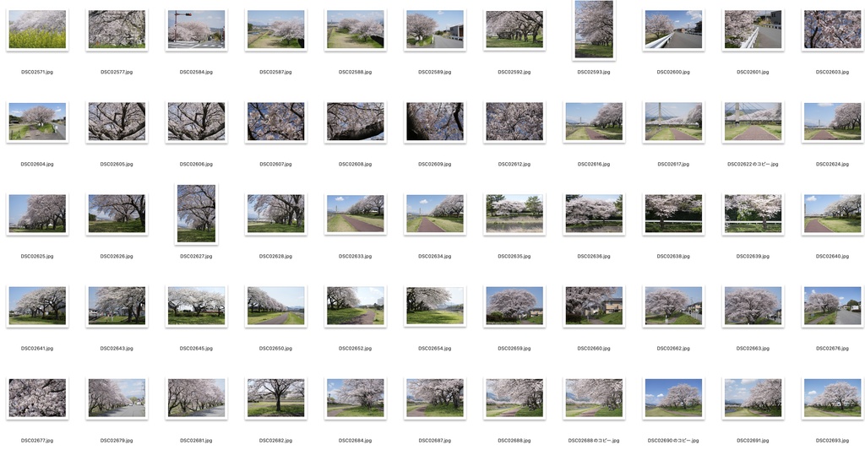Select the DSC02643.jpg thumbnail

click(117, 306)
